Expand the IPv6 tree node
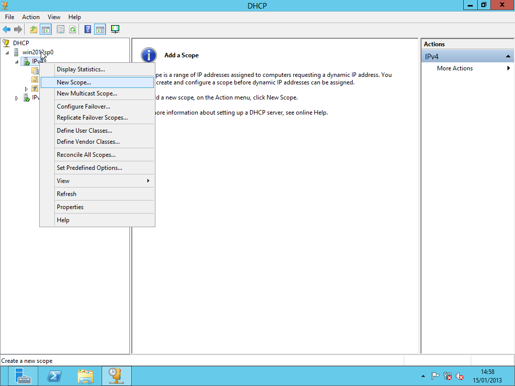Viewport: 515px width, 386px height. click(x=17, y=99)
